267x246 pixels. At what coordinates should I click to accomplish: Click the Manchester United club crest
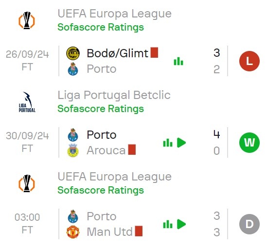tap(73, 232)
